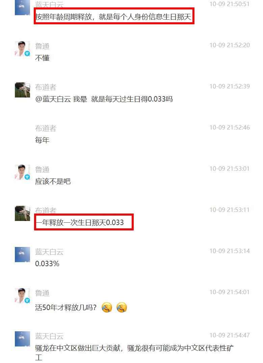Click the 活50年才释放几吗 message text
Screen dimensions: 263x363
tap(66, 308)
